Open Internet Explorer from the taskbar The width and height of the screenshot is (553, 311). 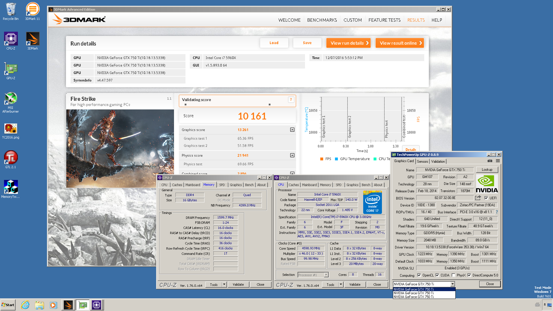[25, 305]
